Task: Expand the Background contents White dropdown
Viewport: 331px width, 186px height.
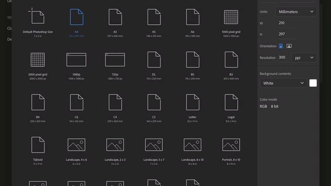Action: pyautogui.click(x=283, y=83)
